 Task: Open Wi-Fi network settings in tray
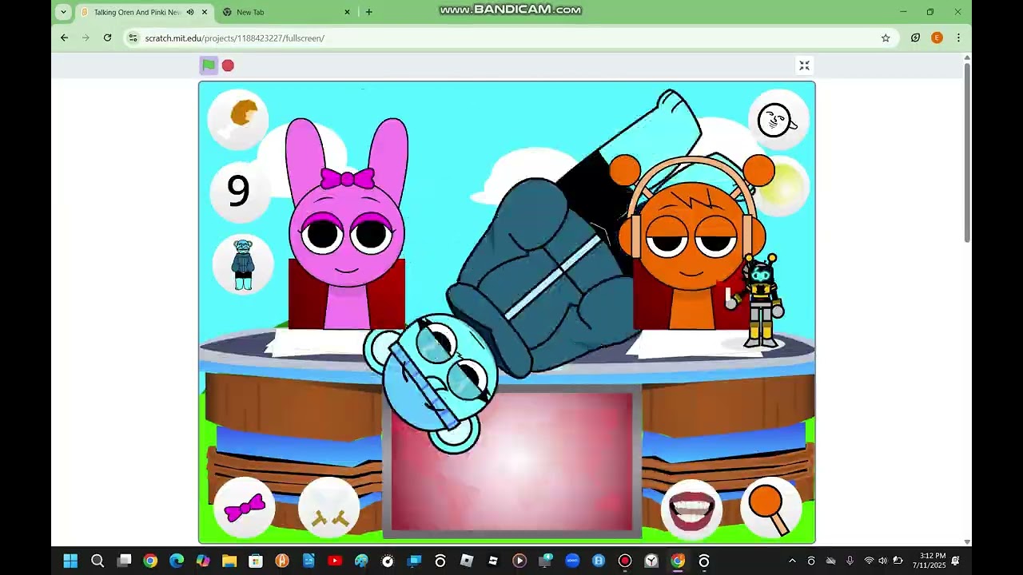click(x=869, y=561)
